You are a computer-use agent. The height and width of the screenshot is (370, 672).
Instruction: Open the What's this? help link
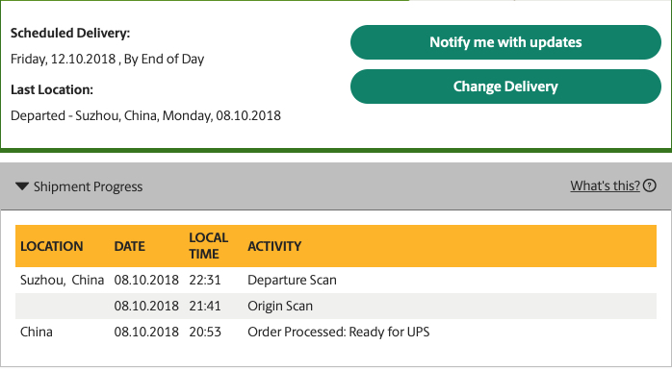605,185
